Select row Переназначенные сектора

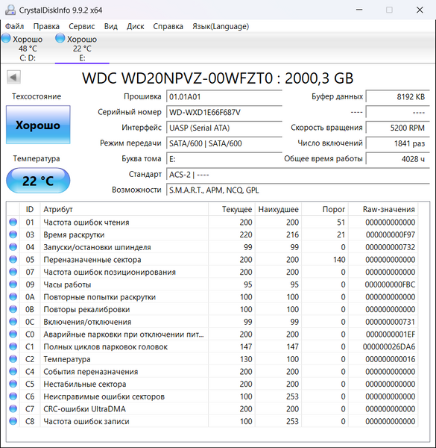coord(212,259)
